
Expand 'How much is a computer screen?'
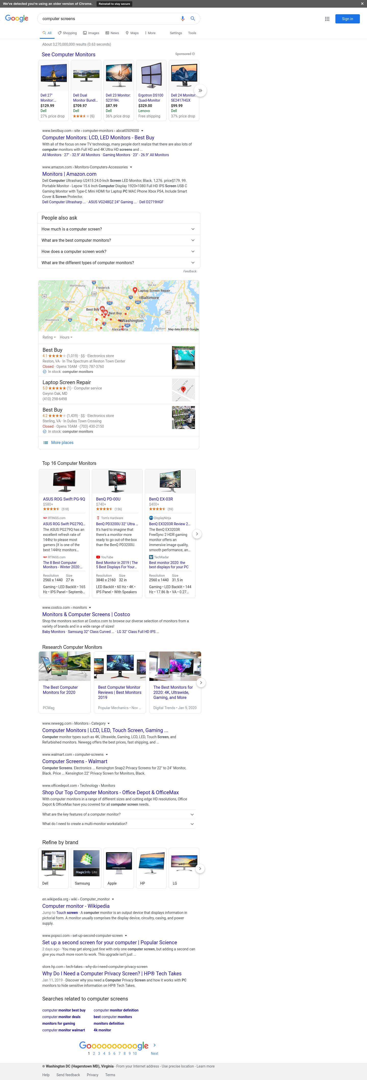[x=119, y=229]
